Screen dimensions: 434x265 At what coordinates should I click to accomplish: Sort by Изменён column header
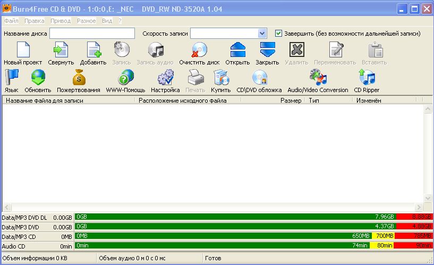pos(385,101)
